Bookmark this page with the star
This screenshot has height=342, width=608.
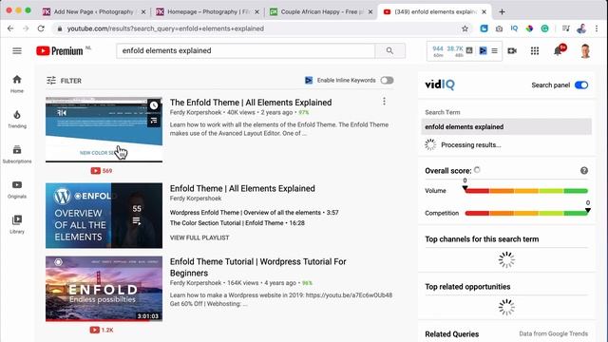[x=465, y=28]
